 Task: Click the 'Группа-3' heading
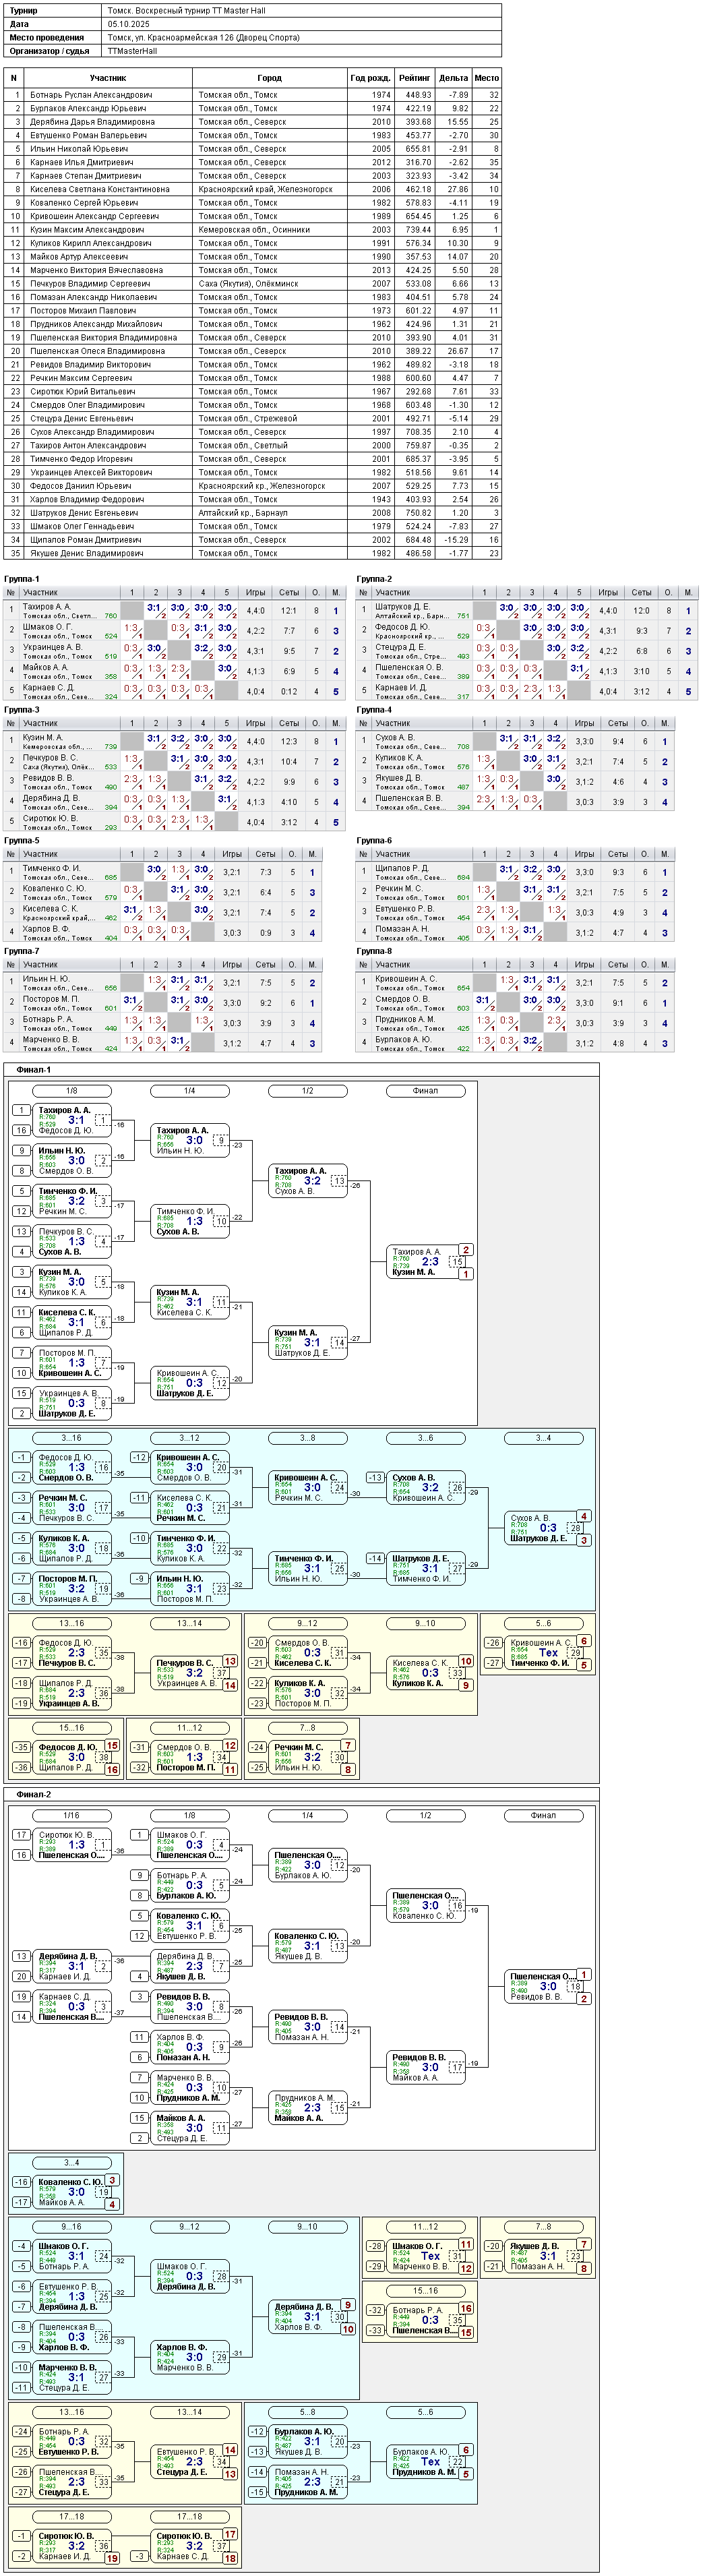pyautogui.click(x=22, y=710)
